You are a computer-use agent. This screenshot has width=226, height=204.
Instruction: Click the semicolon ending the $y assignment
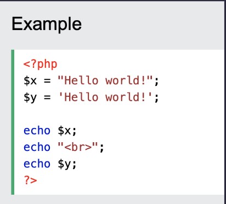point(156,98)
